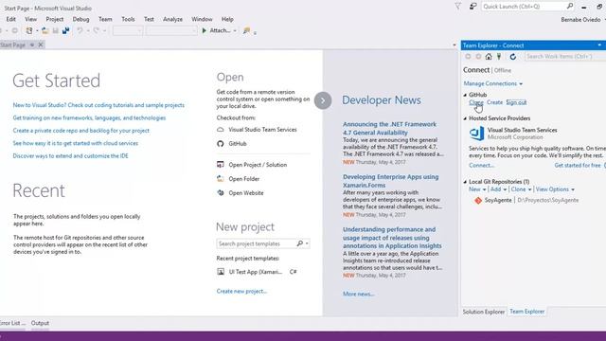
Task: Open the Bernabe Oviedo account menu
Action: point(582,19)
